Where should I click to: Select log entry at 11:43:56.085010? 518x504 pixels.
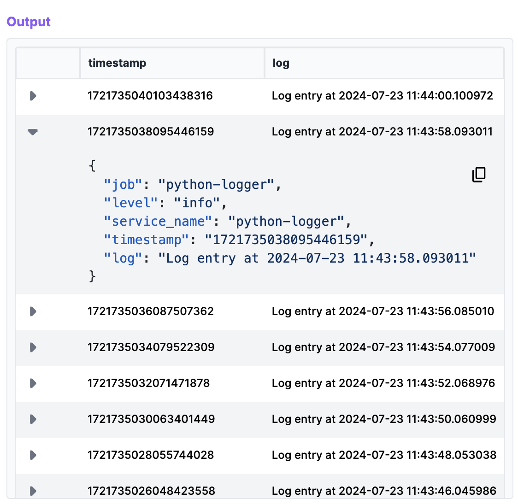click(383, 311)
